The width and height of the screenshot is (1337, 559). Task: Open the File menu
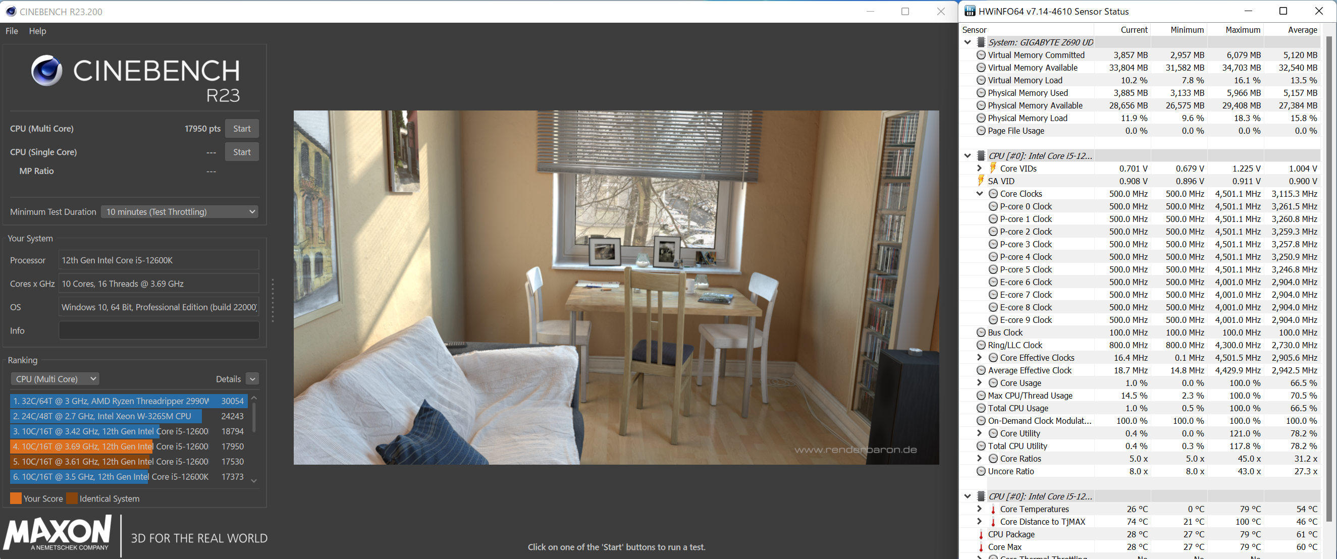pyautogui.click(x=12, y=31)
